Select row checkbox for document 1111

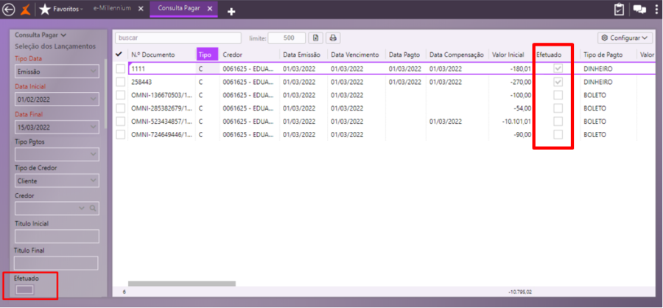click(121, 69)
